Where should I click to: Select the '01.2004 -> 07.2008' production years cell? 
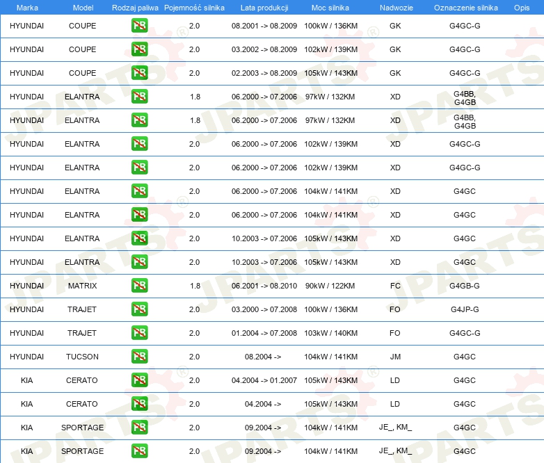point(264,333)
